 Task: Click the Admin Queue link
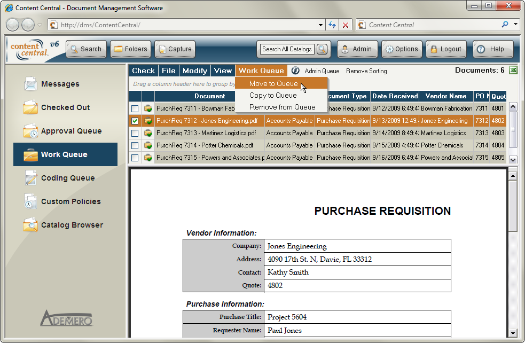pyautogui.click(x=322, y=71)
